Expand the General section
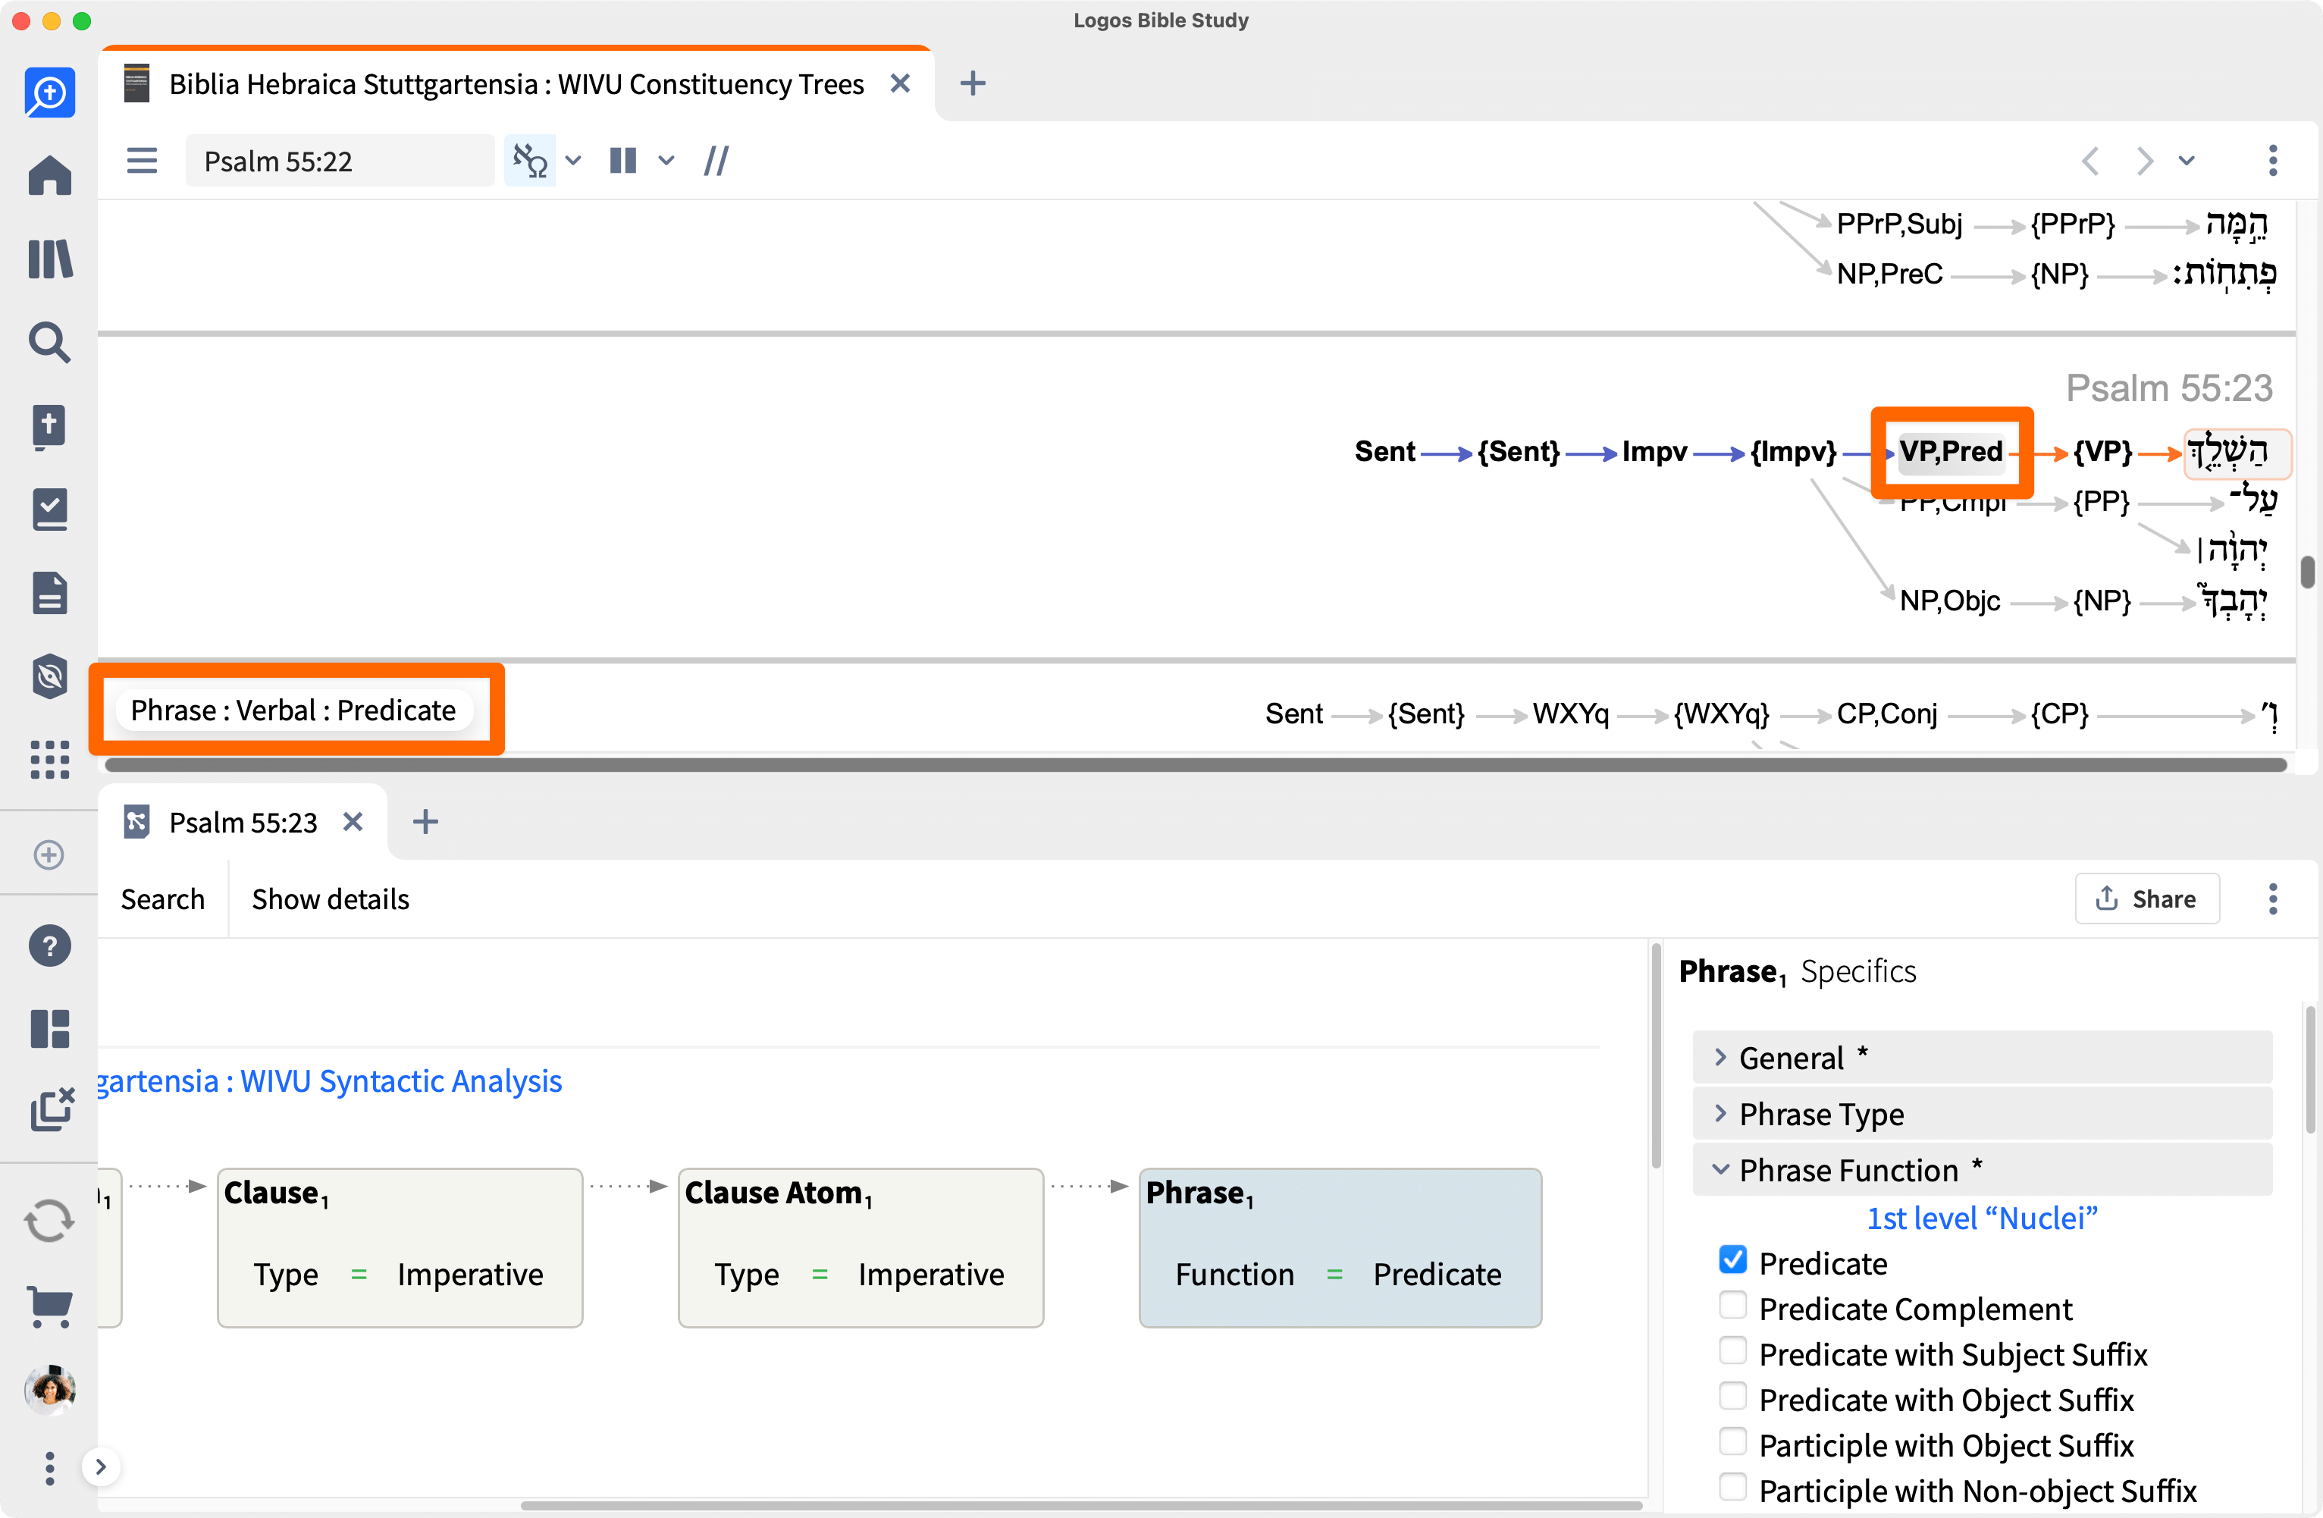The width and height of the screenshot is (2323, 1518). click(x=1983, y=1057)
